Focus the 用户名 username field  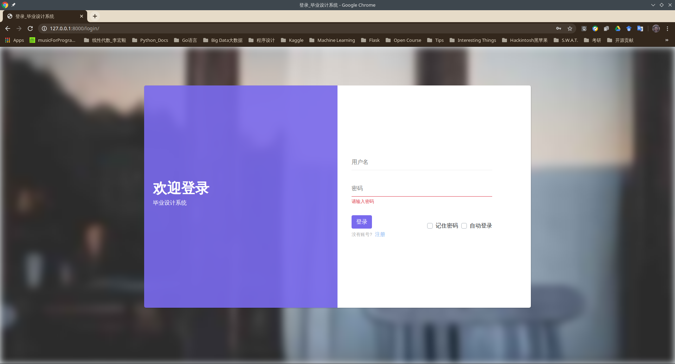pyautogui.click(x=422, y=162)
